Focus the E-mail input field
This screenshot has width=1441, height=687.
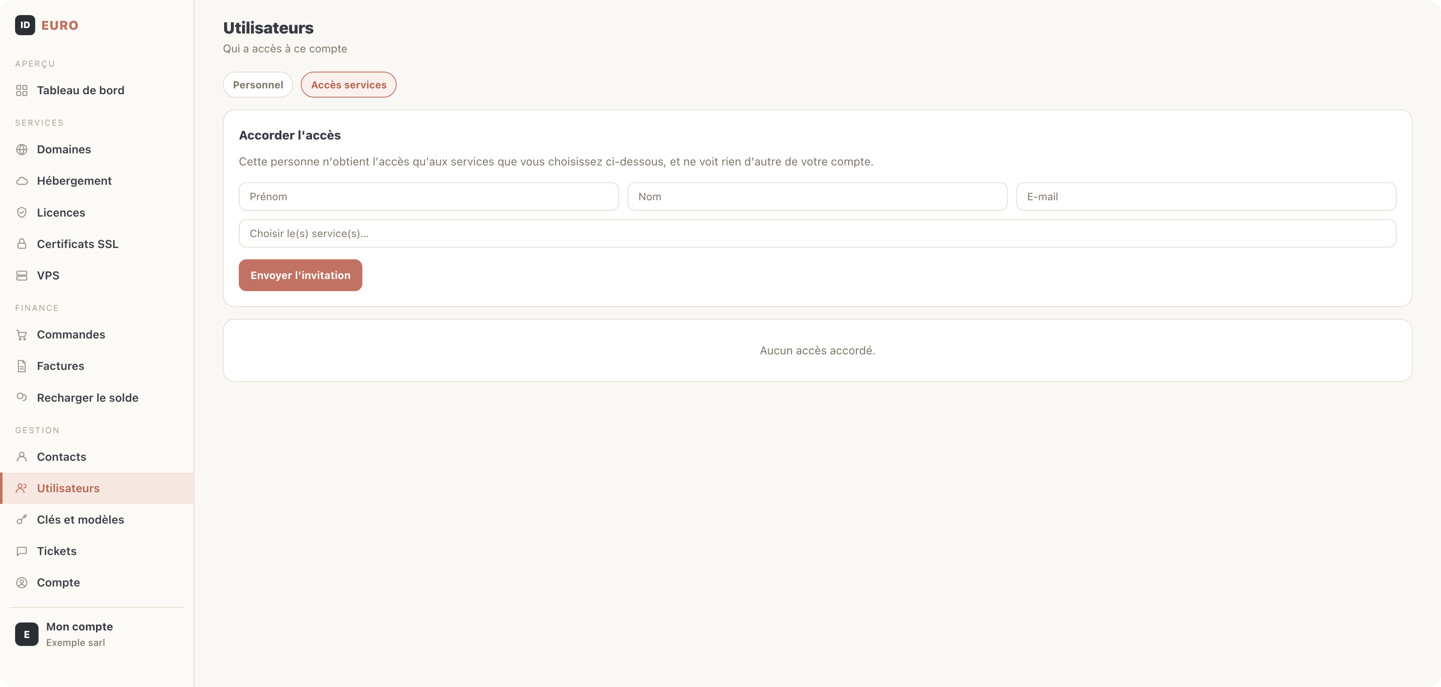tap(1206, 196)
